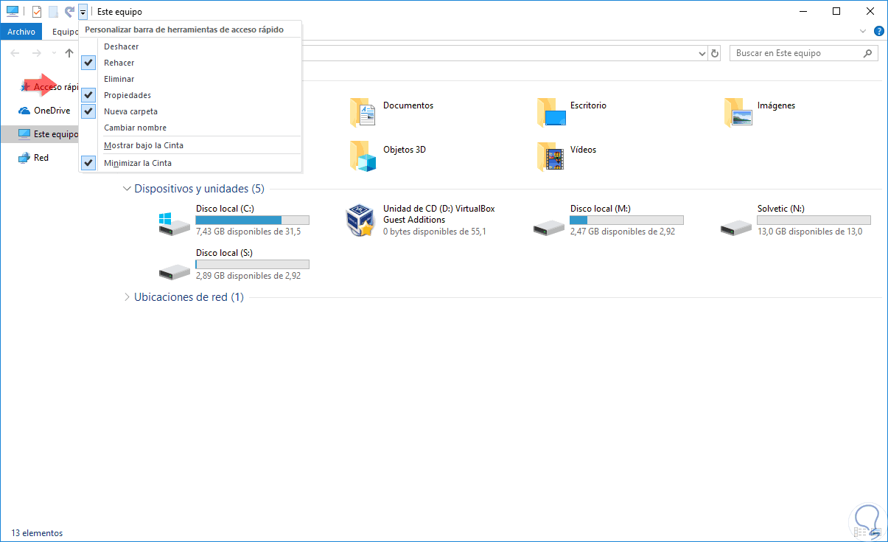Click the Disco local (M:) capacity bar
Screen dimensions: 888x542
[627, 220]
